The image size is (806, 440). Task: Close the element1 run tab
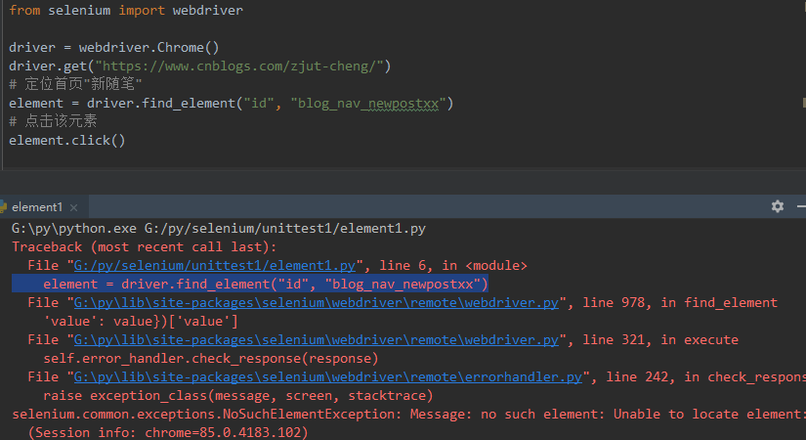click(x=74, y=207)
